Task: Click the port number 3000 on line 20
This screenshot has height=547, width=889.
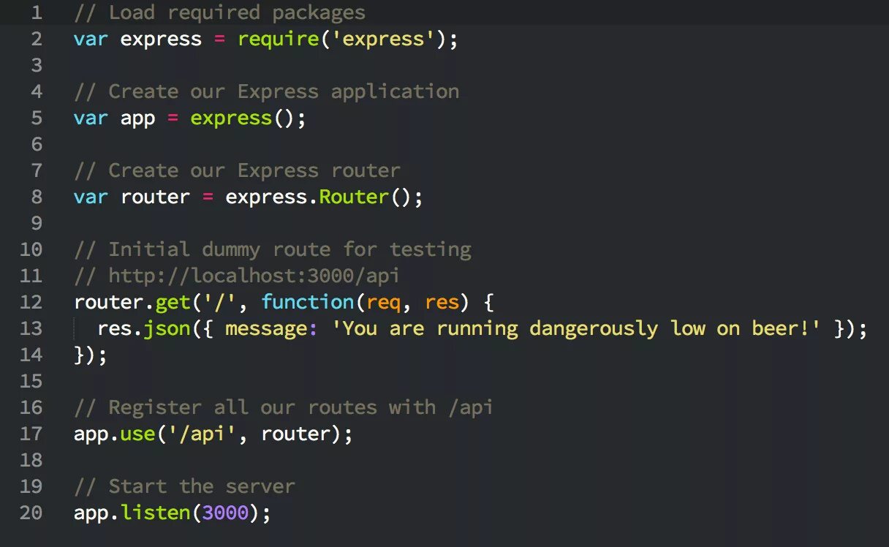Action: [226, 513]
